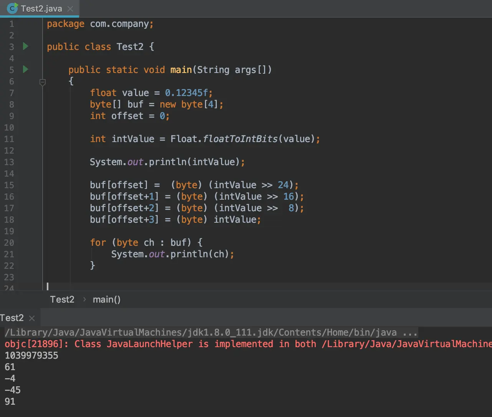Viewport: 492px width, 417px height.
Task: Click Test2 in the breadcrumb bar
Action: click(x=62, y=300)
